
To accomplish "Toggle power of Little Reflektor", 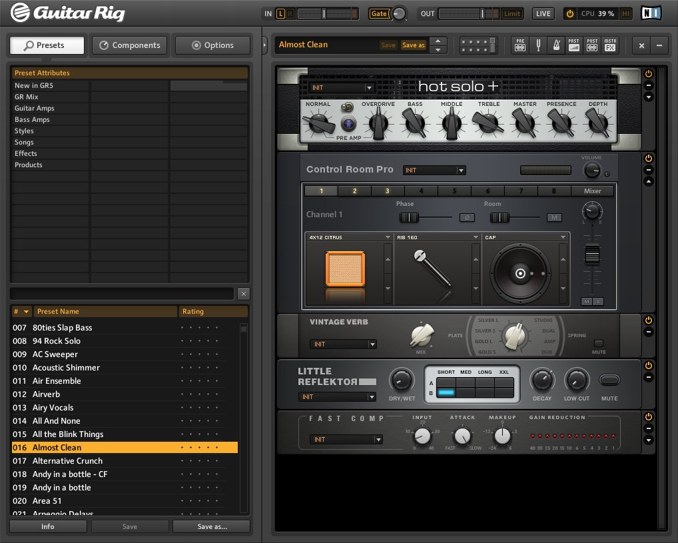I will pyautogui.click(x=648, y=366).
